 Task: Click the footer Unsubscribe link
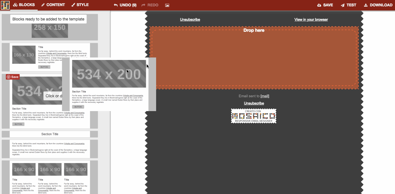[254, 103]
